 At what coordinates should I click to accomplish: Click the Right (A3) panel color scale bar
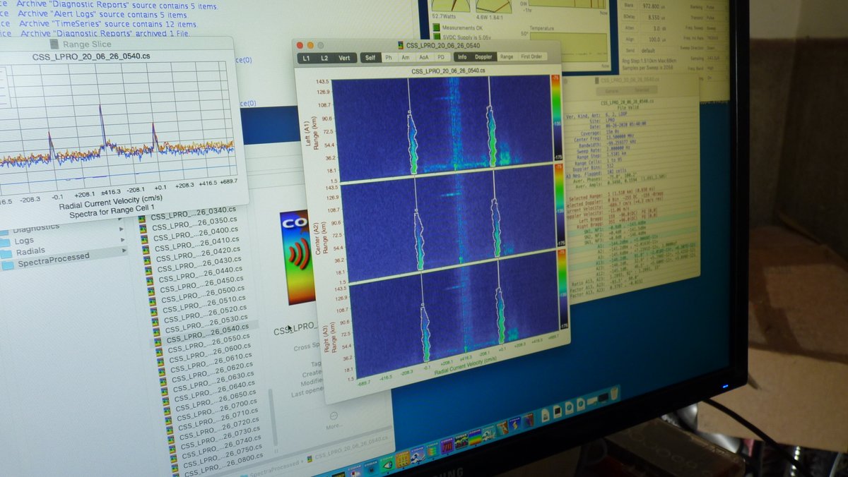click(x=565, y=289)
